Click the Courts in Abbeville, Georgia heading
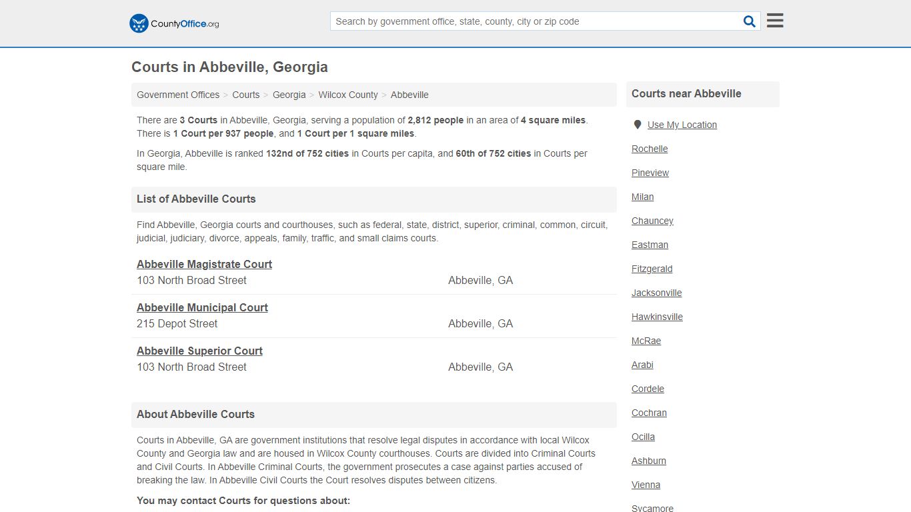This screenshot has width=911, height=512. pos(229,67)
